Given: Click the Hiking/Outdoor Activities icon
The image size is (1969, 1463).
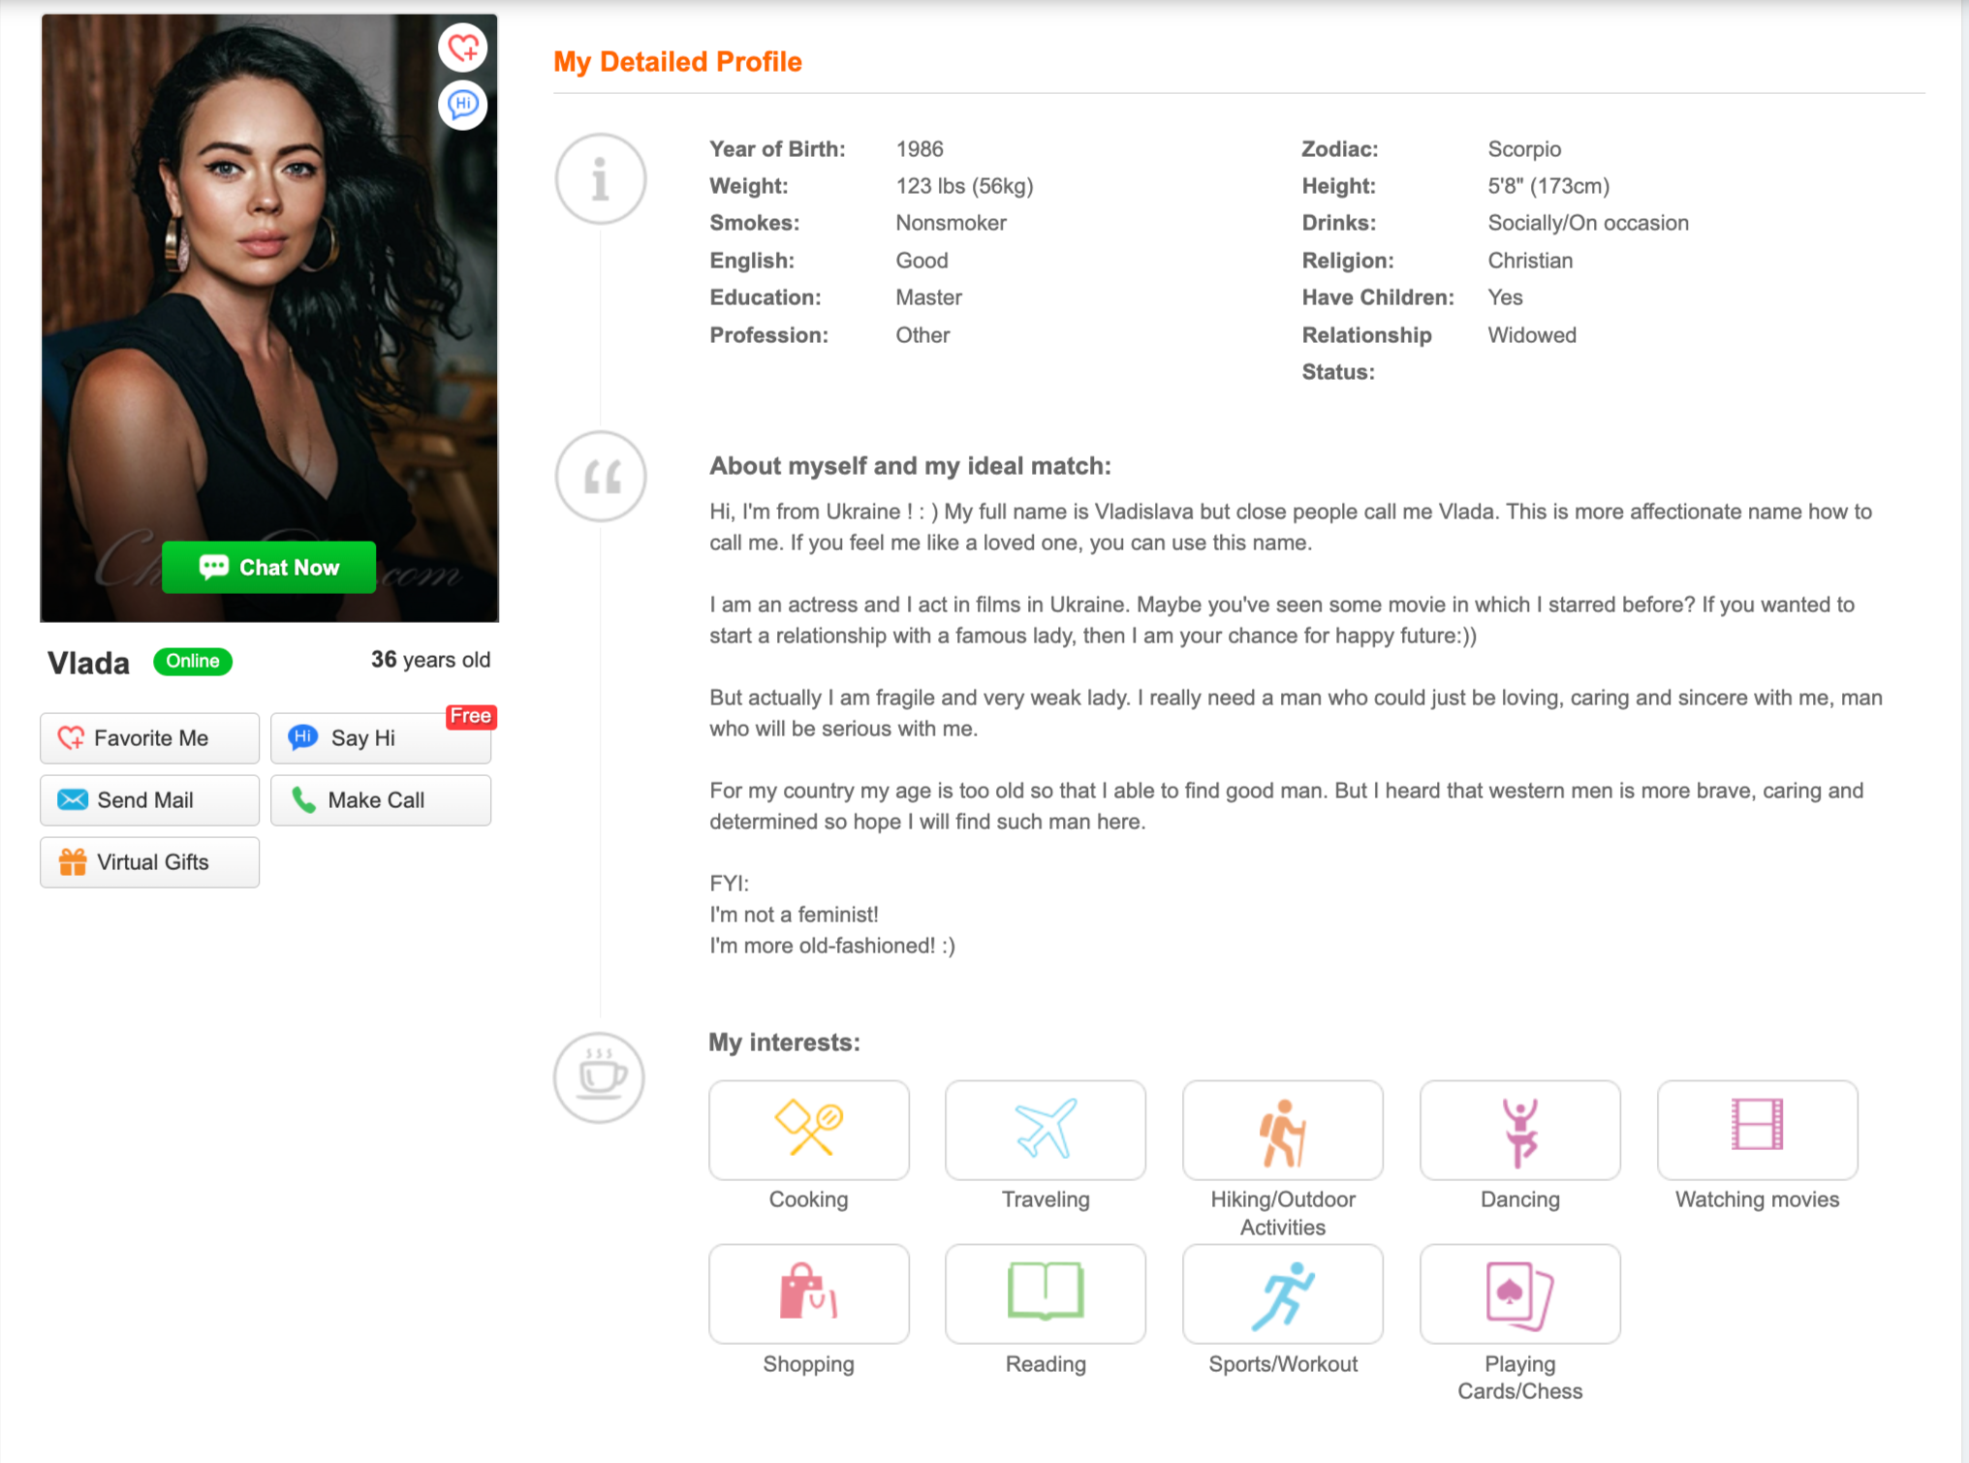Looking at the screenshot, I should 1282,1130.
